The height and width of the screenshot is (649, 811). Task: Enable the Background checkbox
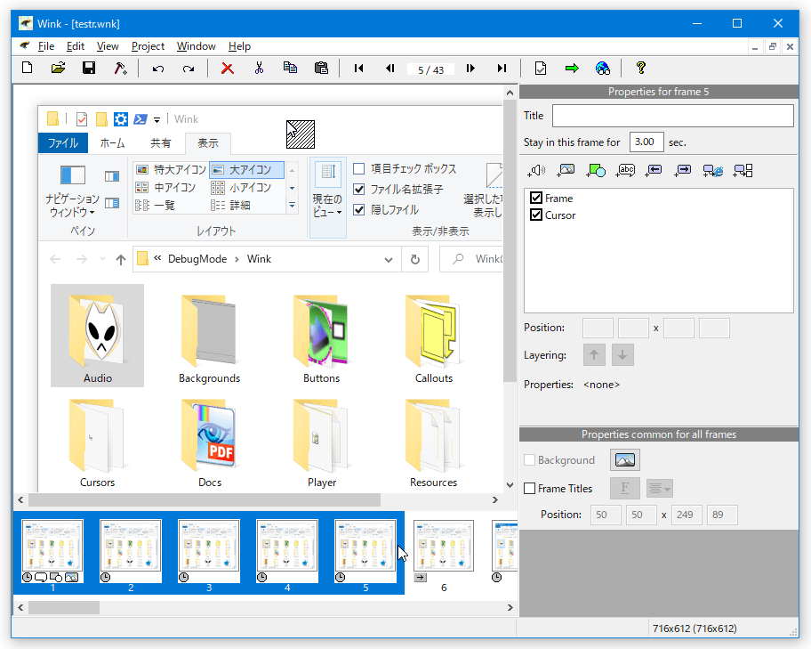530,460
